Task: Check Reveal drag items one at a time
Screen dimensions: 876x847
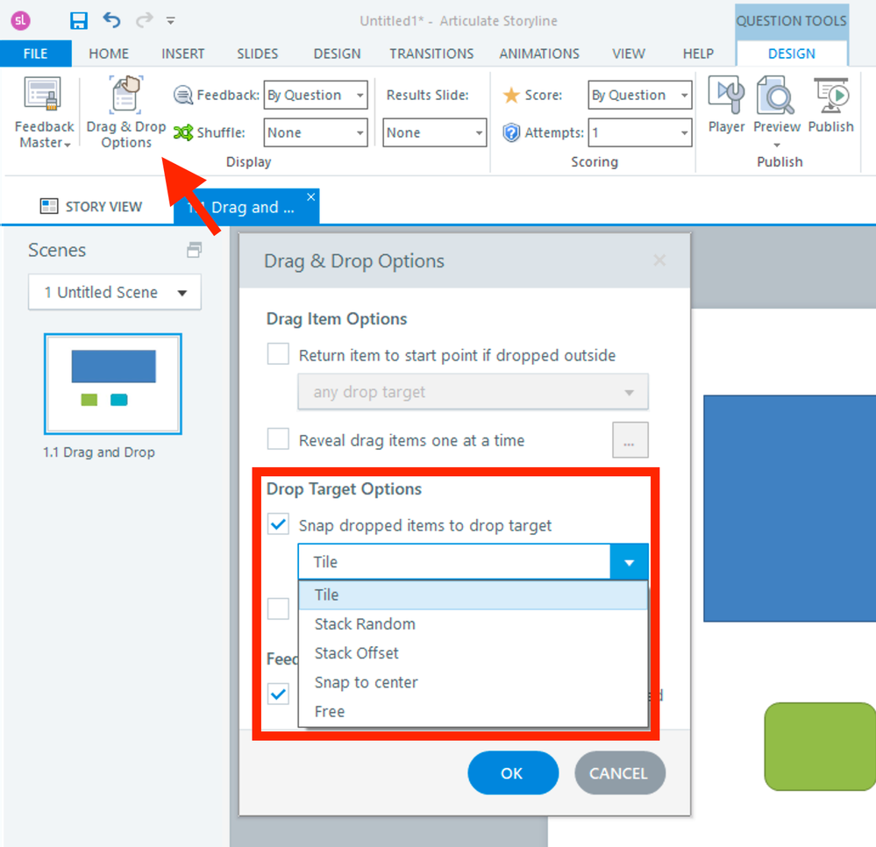Action: 278,439
